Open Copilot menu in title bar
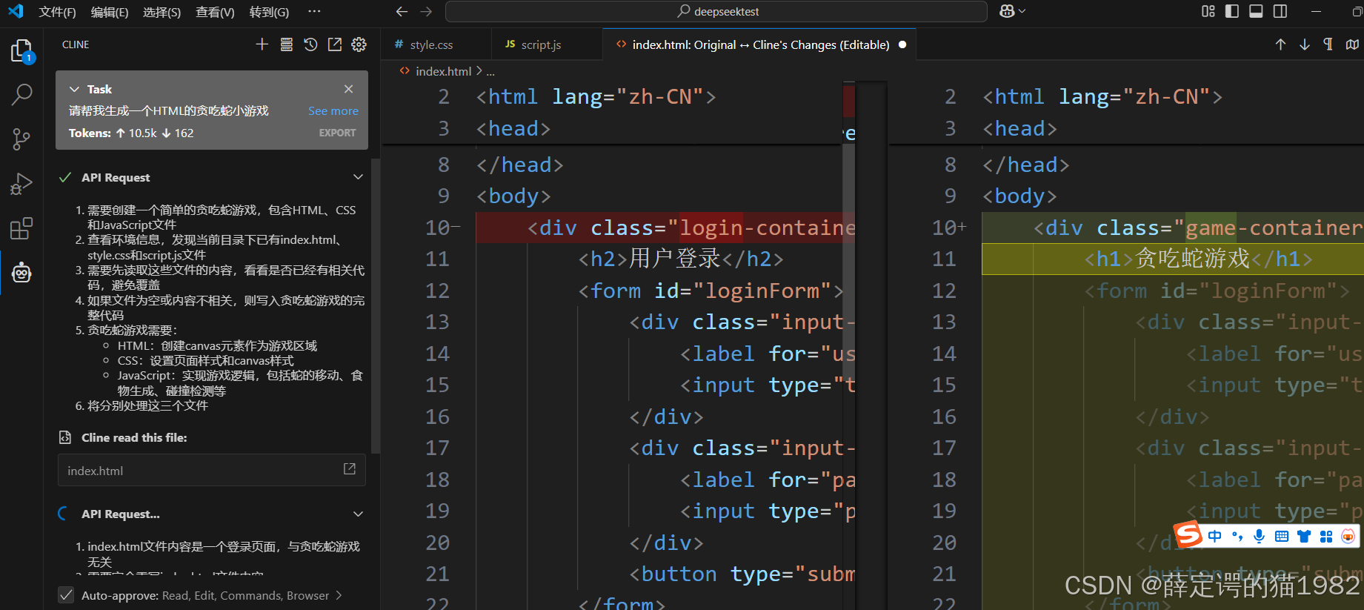The image size is (1364, 610). 1012,11
